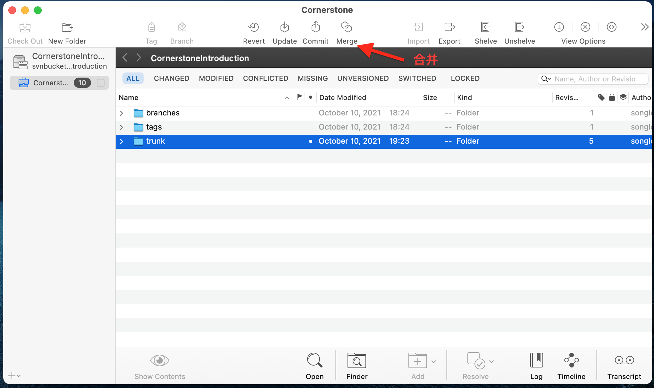Select the tags folder row
The width and height of the screenshot is (654, 388).
tap(384, 127)
